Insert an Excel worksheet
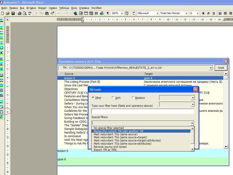Screen dimensions: 233x175 tap(91, 13)
